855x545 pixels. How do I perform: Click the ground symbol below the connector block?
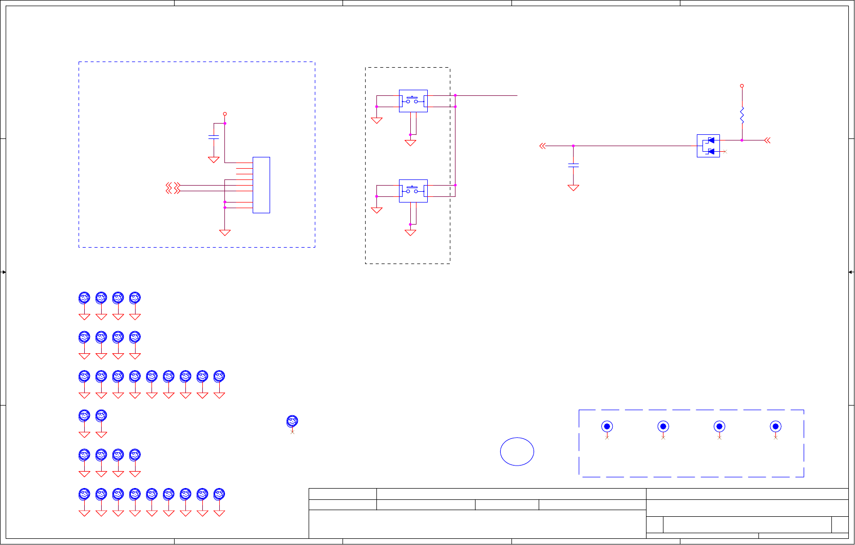(x=225, y=232)
